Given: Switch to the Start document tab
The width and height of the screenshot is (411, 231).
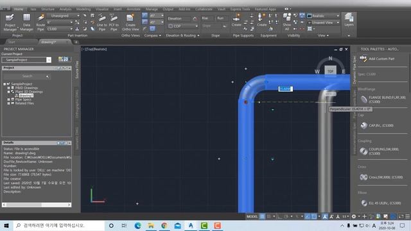Looking at the screenshot, I should [x=12, y=42].
